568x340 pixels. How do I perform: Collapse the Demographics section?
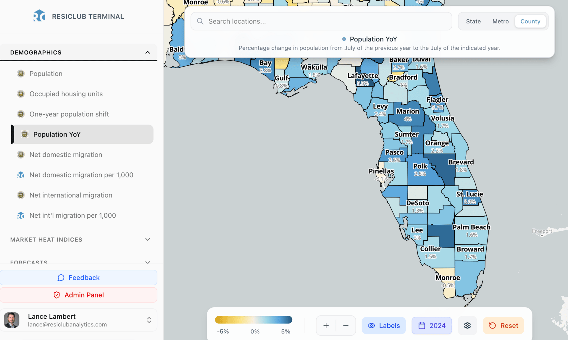point(147,52)
